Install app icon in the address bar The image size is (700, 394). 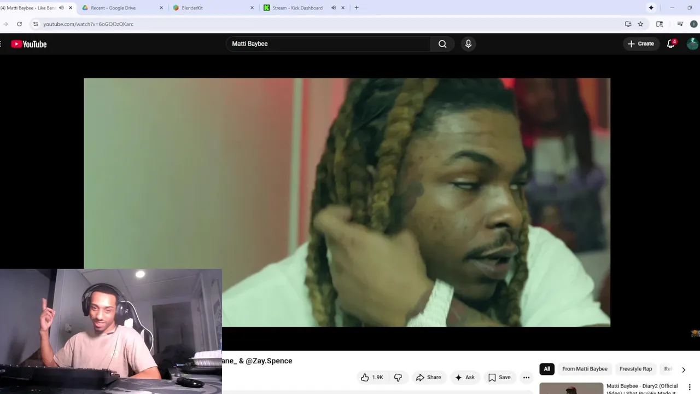point(628,24)
